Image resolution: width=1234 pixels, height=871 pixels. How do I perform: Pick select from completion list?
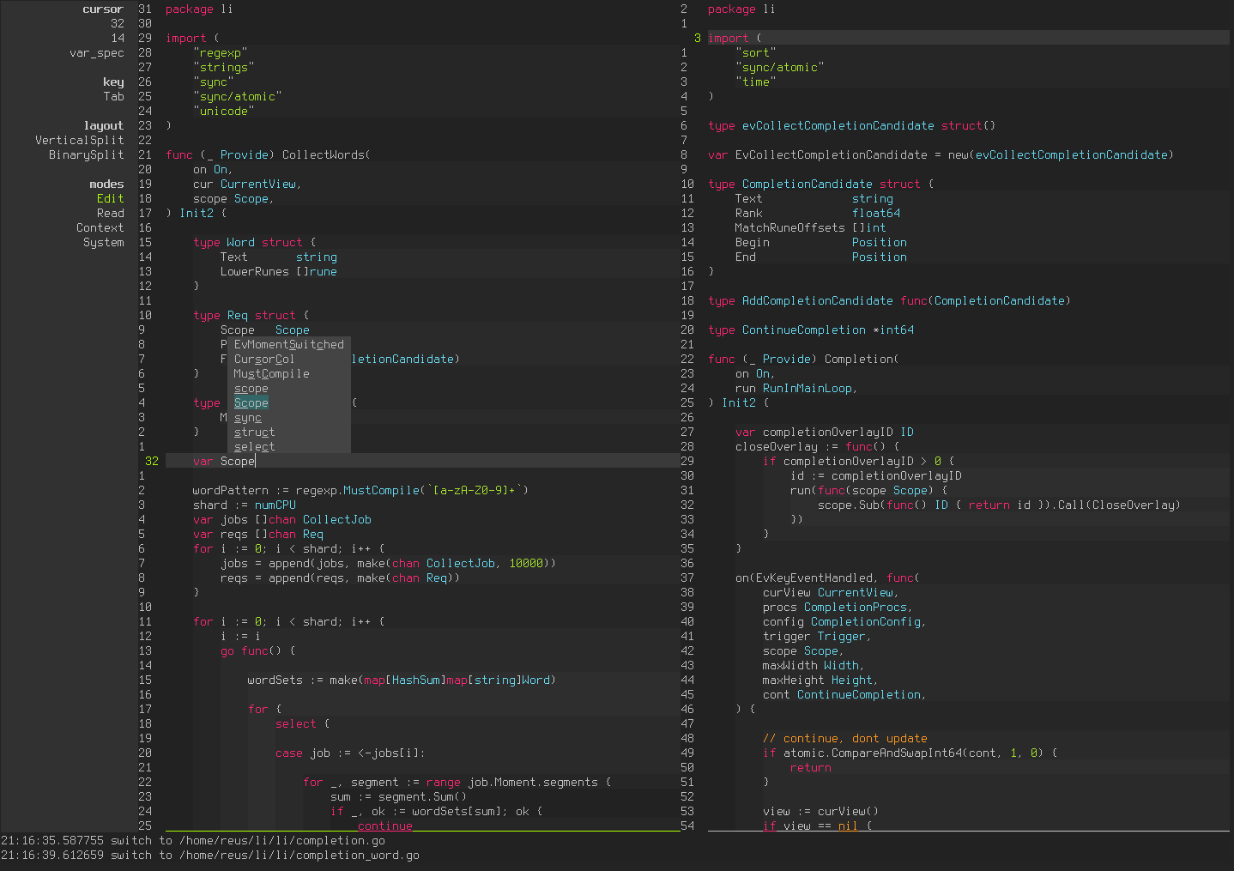(254, 446)
